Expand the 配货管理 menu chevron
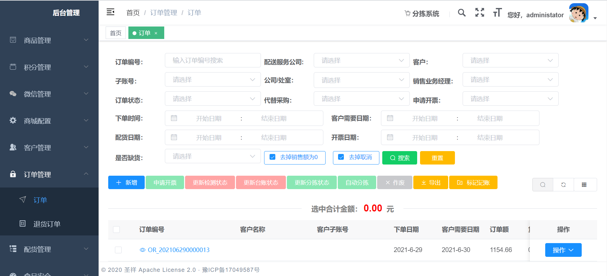 coord(86,249)
